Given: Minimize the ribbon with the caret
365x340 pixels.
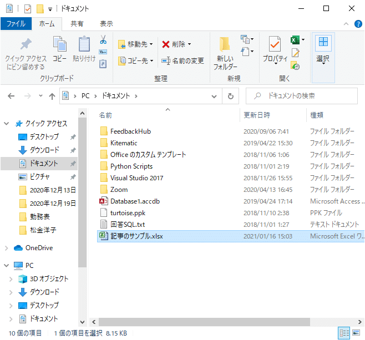Looking at the screenshot, I should pos(346,24).
